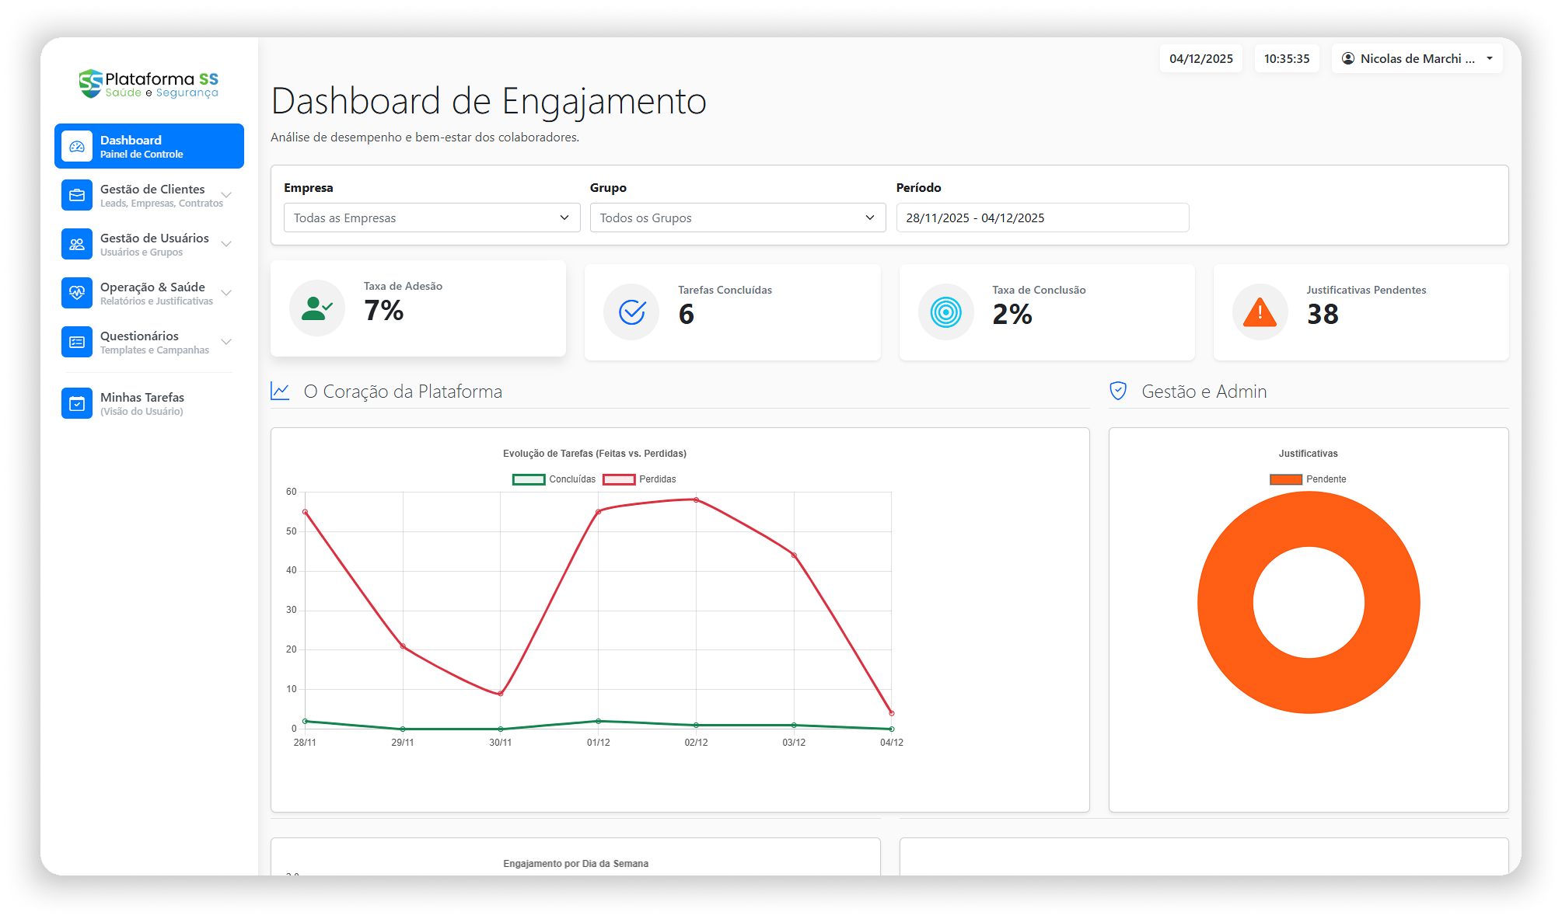Click the Taxa de Conclusão target icon
Screen dimensions: 1562x919
[x=945, y=312]
